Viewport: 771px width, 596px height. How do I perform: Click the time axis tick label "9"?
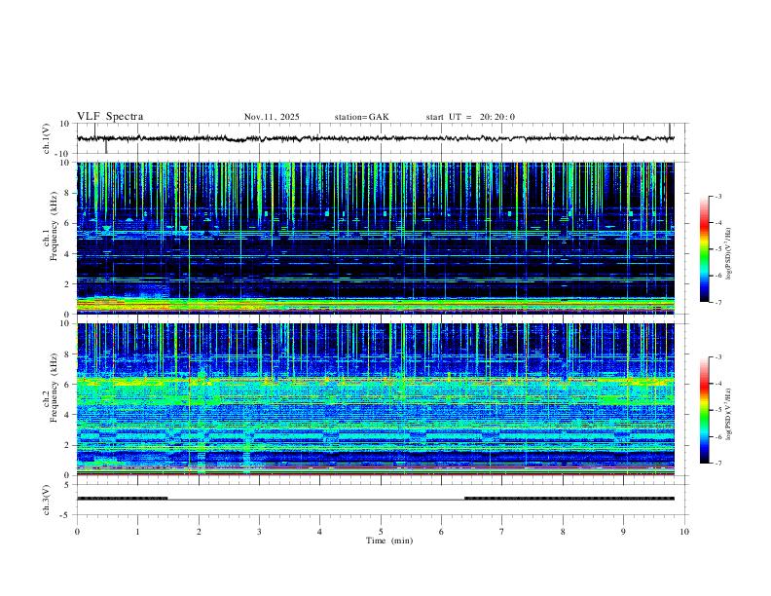(x=623, y=532)
